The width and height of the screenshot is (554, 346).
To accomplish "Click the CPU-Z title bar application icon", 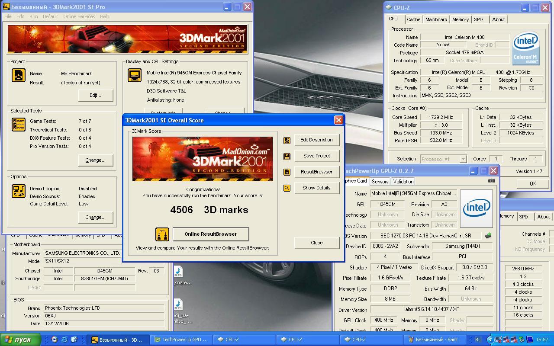I will (x=389, y=7).
